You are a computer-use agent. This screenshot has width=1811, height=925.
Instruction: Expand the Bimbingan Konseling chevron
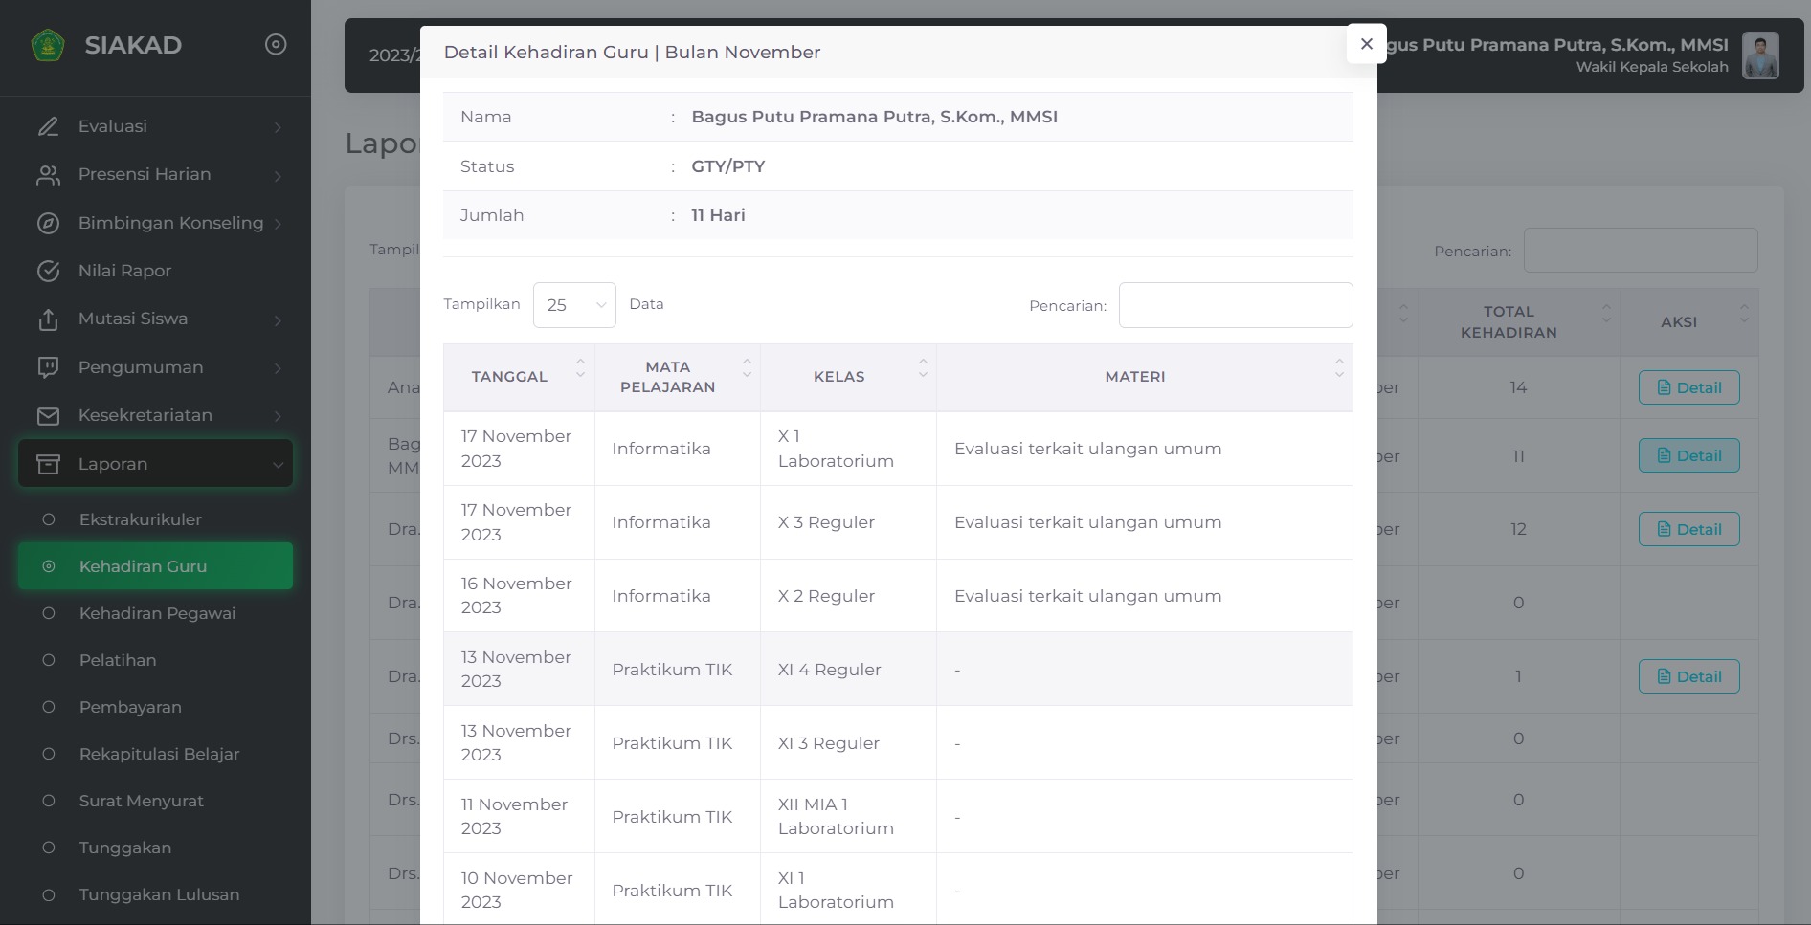coord(278,224)
